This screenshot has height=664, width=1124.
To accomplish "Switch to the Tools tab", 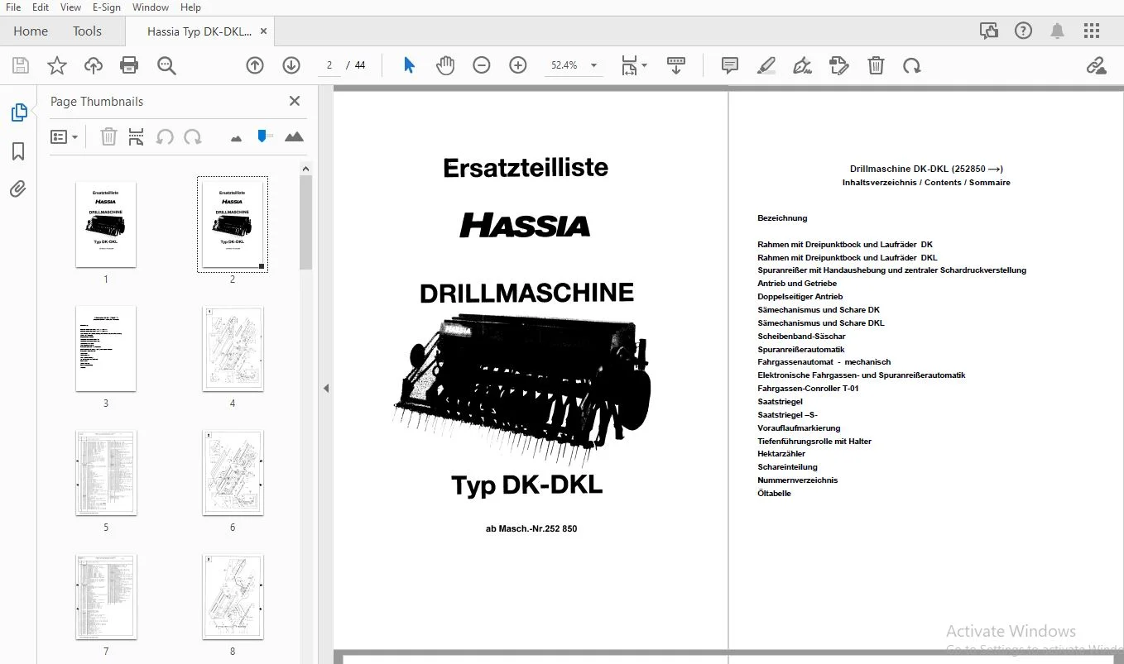I will pyautogui.click(x=87, y=31).
